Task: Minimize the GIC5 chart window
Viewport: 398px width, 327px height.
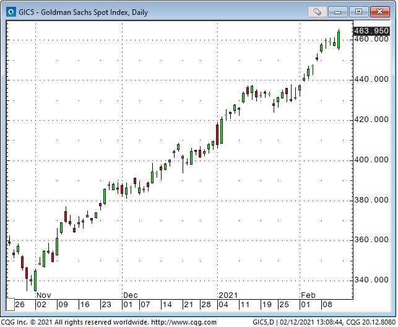Action: click(337, 12)
